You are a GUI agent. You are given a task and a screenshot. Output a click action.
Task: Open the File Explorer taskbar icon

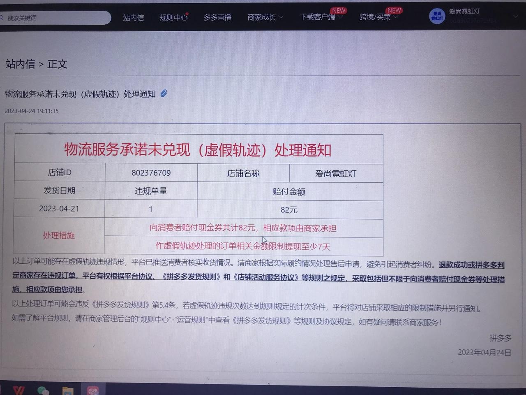click(x=68, y=391)
